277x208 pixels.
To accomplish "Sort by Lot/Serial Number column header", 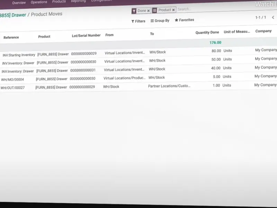I will (x=86, y=35).
